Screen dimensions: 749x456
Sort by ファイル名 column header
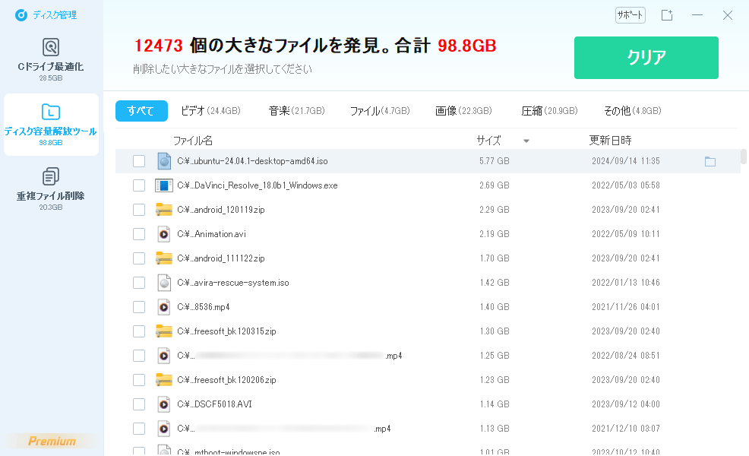(192, 141)
